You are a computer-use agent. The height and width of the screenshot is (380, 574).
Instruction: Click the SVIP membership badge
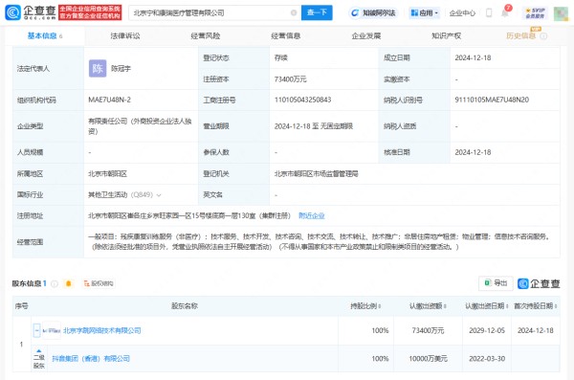[x=535, y=13]
